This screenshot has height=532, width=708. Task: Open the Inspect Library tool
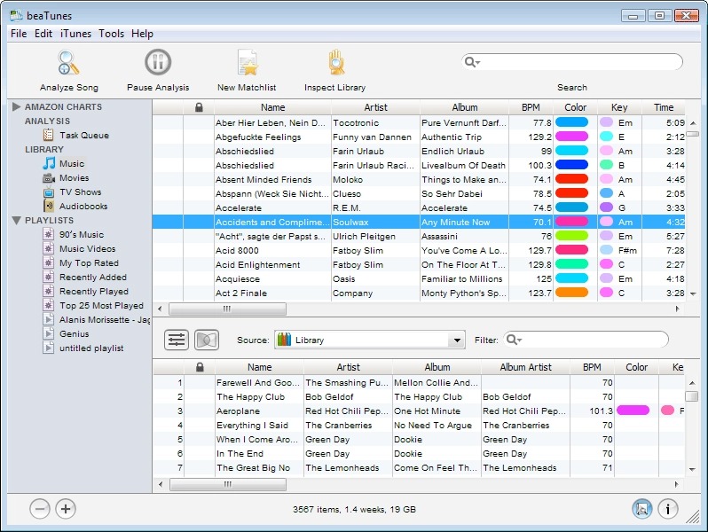(x=334, y=63)
